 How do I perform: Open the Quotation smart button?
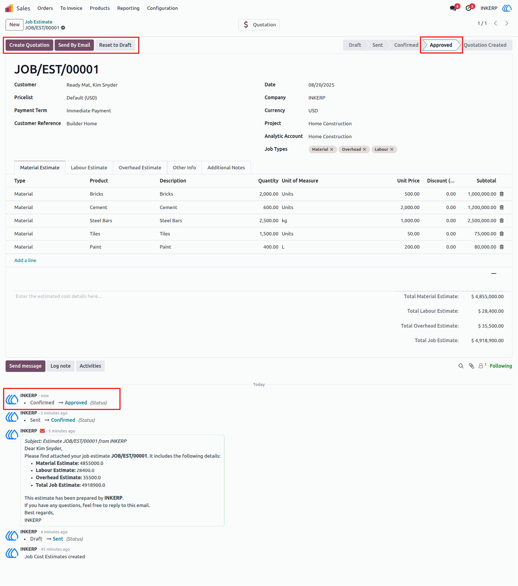pyautogui.click(x=259, y=25)
